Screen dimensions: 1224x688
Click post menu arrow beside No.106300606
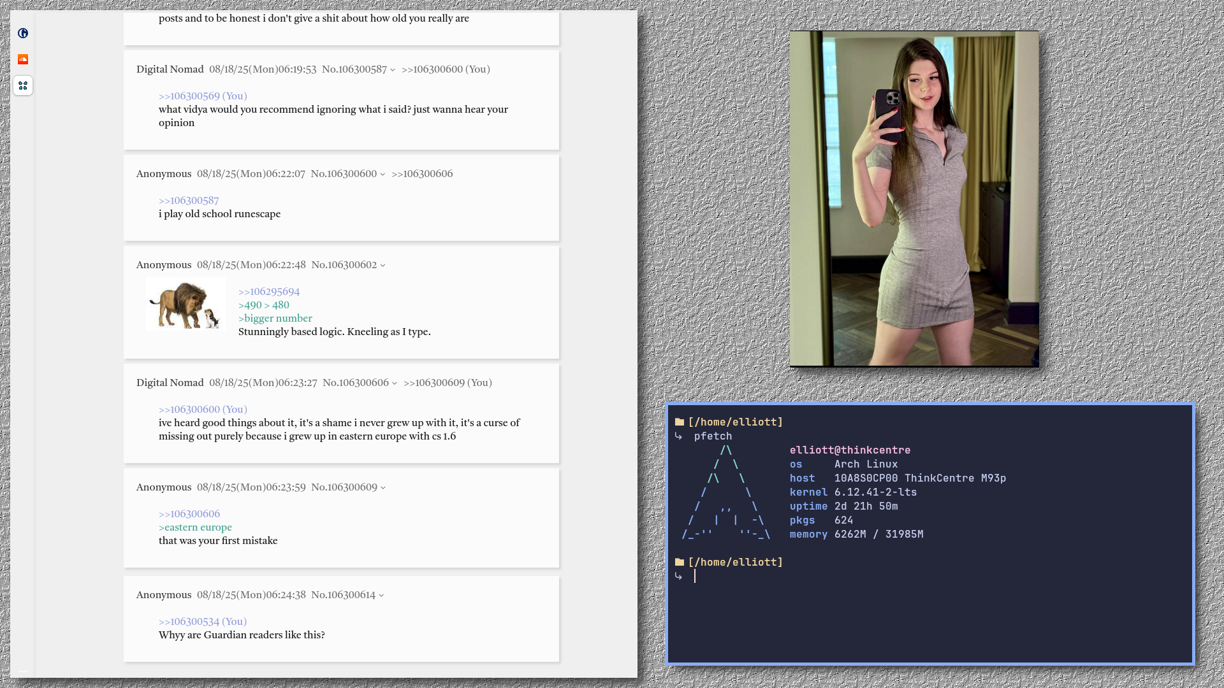coord(395,383)
